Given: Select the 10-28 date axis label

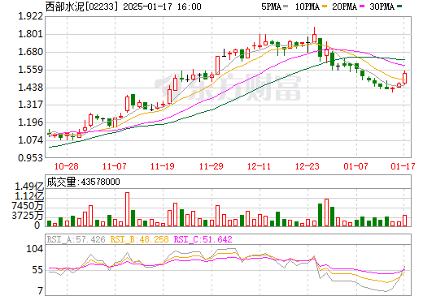Looking at the screenshot, I should pos(67,166).
